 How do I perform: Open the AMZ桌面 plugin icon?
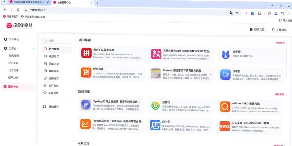224,126
